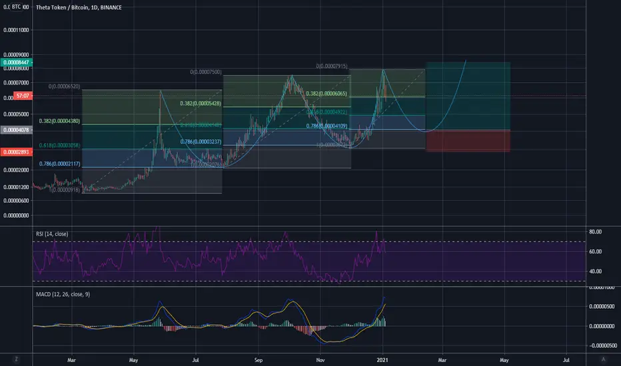Click the 0(0.00006520) Fibonacci top label
621x366 pixels.
(64, 87)
